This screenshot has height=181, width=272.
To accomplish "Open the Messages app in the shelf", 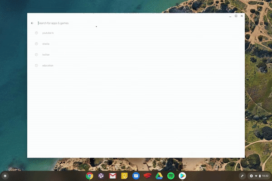I will (x=136, y=176).
